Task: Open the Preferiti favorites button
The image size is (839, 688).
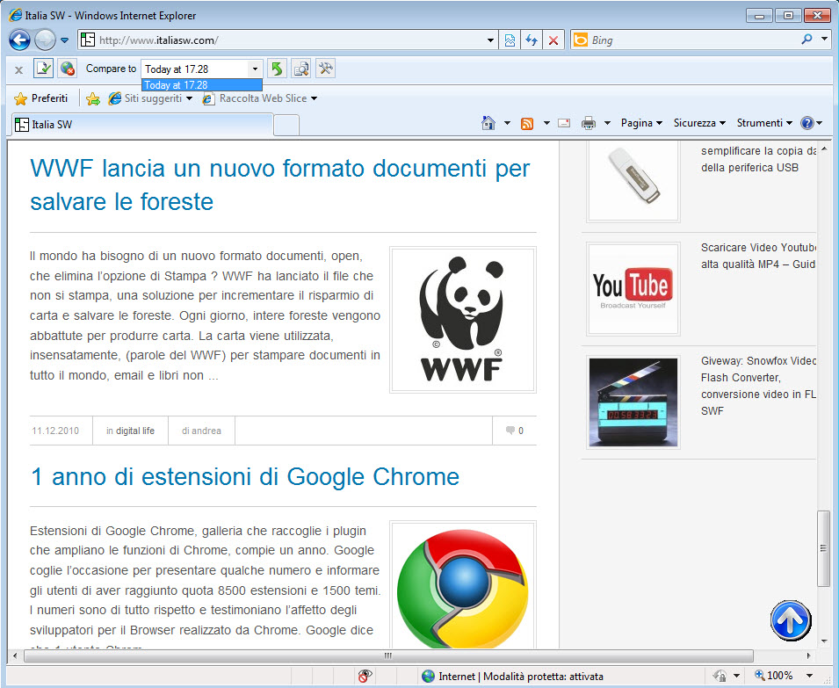Action: tap(42, 98)
